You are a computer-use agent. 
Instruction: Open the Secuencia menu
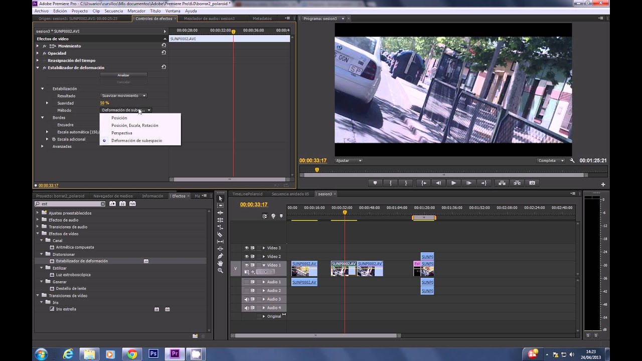click(x=114, y=11)
